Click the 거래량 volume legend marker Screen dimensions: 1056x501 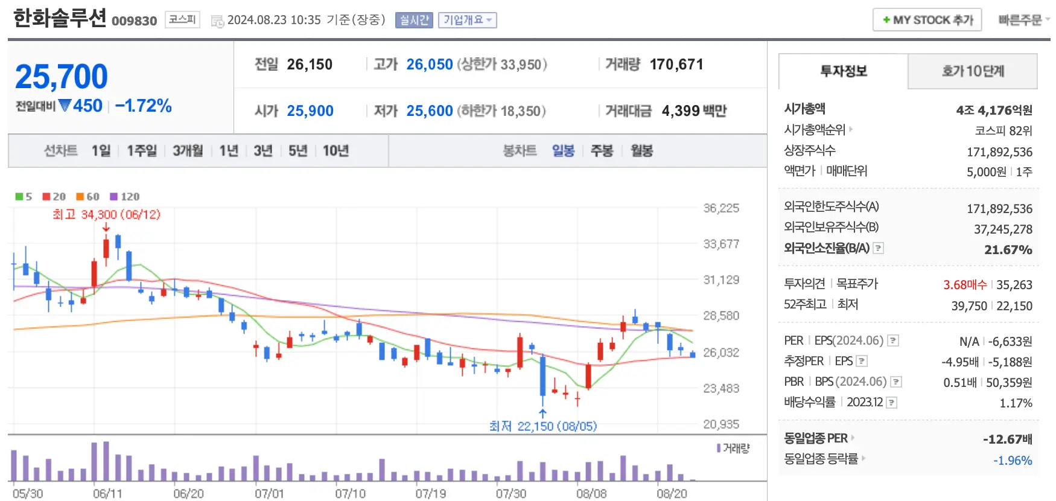(719, 448)
